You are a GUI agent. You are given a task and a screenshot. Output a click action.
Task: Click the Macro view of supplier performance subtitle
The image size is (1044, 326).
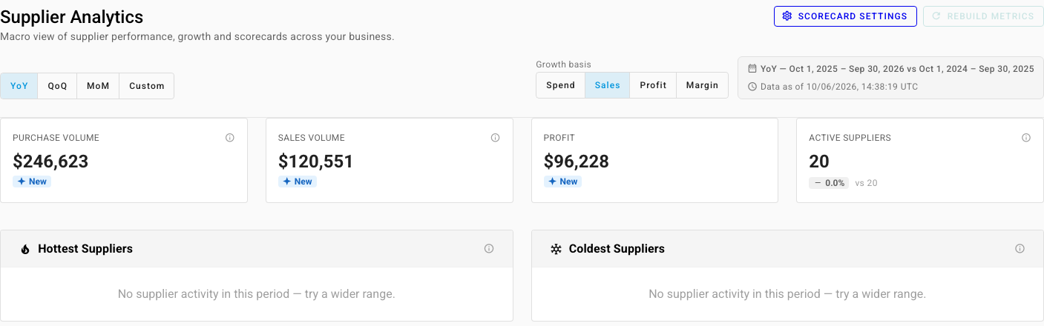(197, 36)
